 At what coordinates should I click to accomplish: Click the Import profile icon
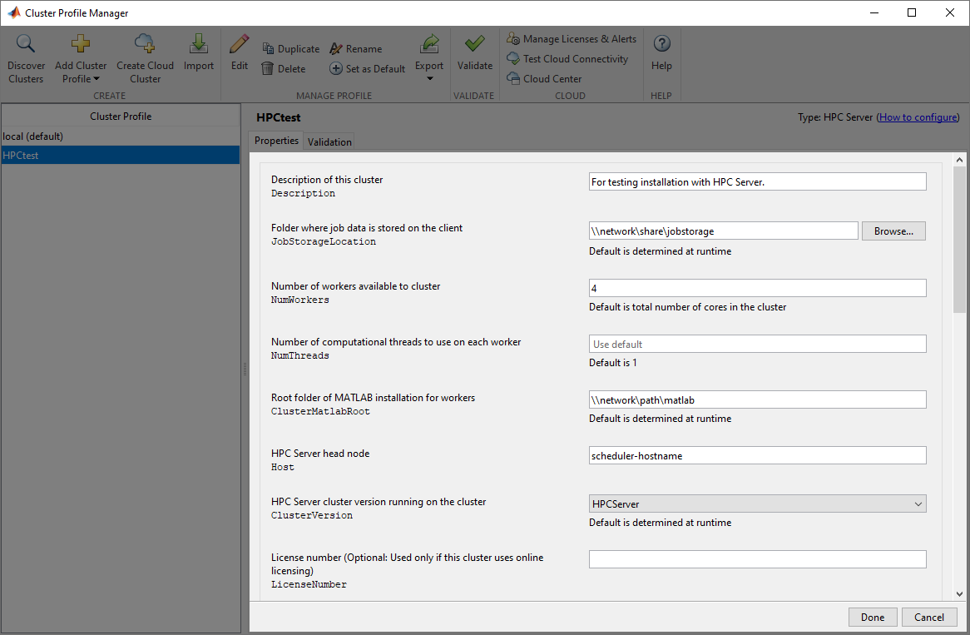[198, 46]
